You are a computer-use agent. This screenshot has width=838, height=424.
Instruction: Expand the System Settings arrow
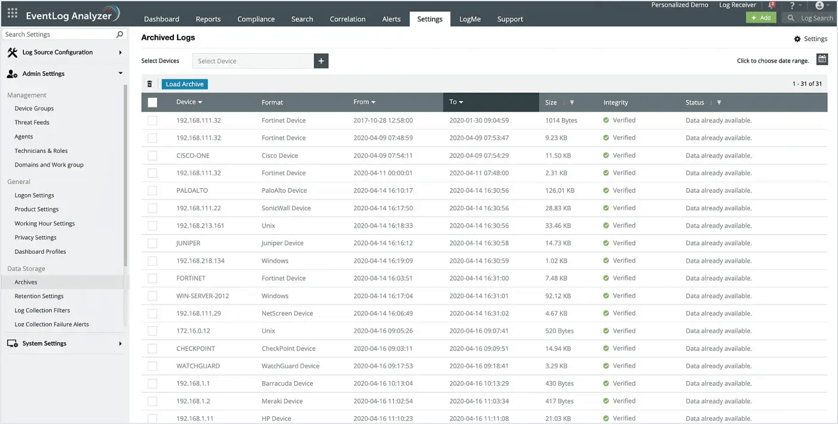click(x=120, y=344)
